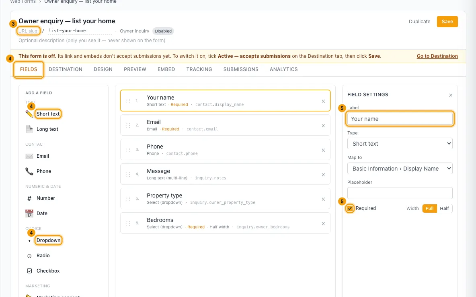
Task: Grab the drag handle of Bedrooms field
Action: click(x=128, y=223)
